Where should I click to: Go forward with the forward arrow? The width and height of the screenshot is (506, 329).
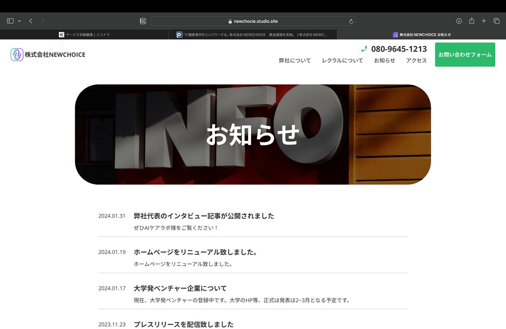click(x=42, y=21)
